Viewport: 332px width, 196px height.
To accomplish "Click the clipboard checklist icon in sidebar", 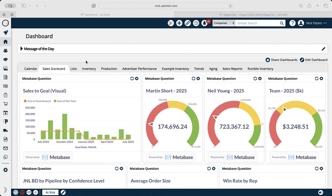I will [x=6, y=95].
